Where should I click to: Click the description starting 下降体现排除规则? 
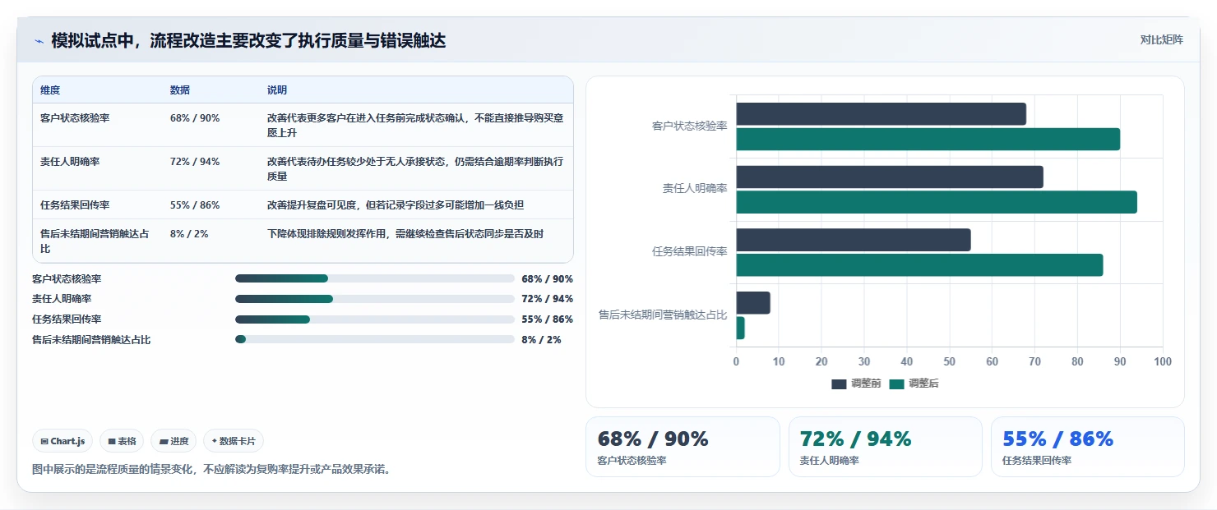point(405,234)
